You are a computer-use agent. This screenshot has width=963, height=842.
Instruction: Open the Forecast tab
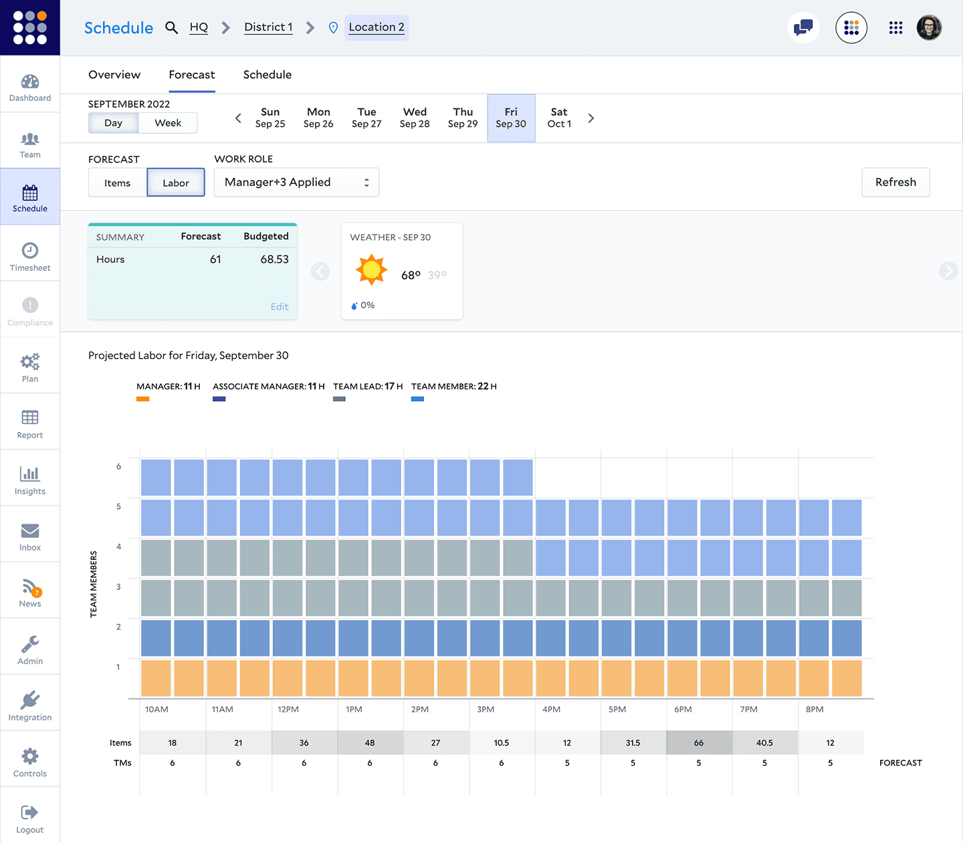pos(192,75)
